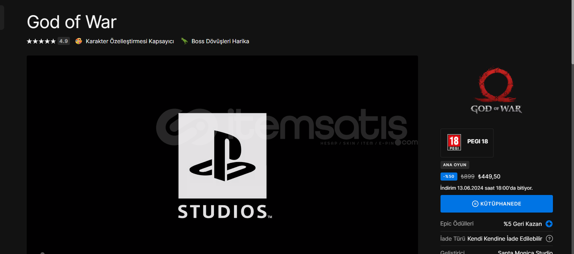Click the "İndirim 13.06.2024" sale end notice
This screenshot has height=254, width=574.
[487, 188]
